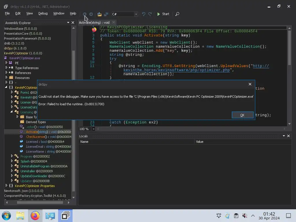Open the C# language dropdown
The height and width of the screenshot is (222, 296).
point(136,14)
